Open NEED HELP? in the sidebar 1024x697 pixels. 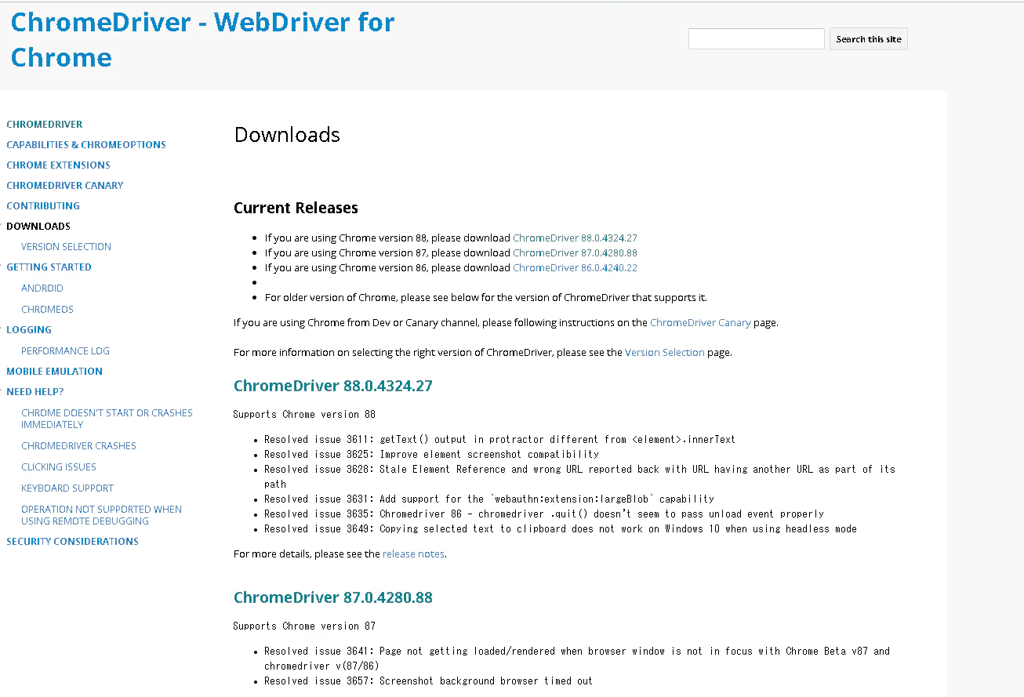[x=35, y=391]
